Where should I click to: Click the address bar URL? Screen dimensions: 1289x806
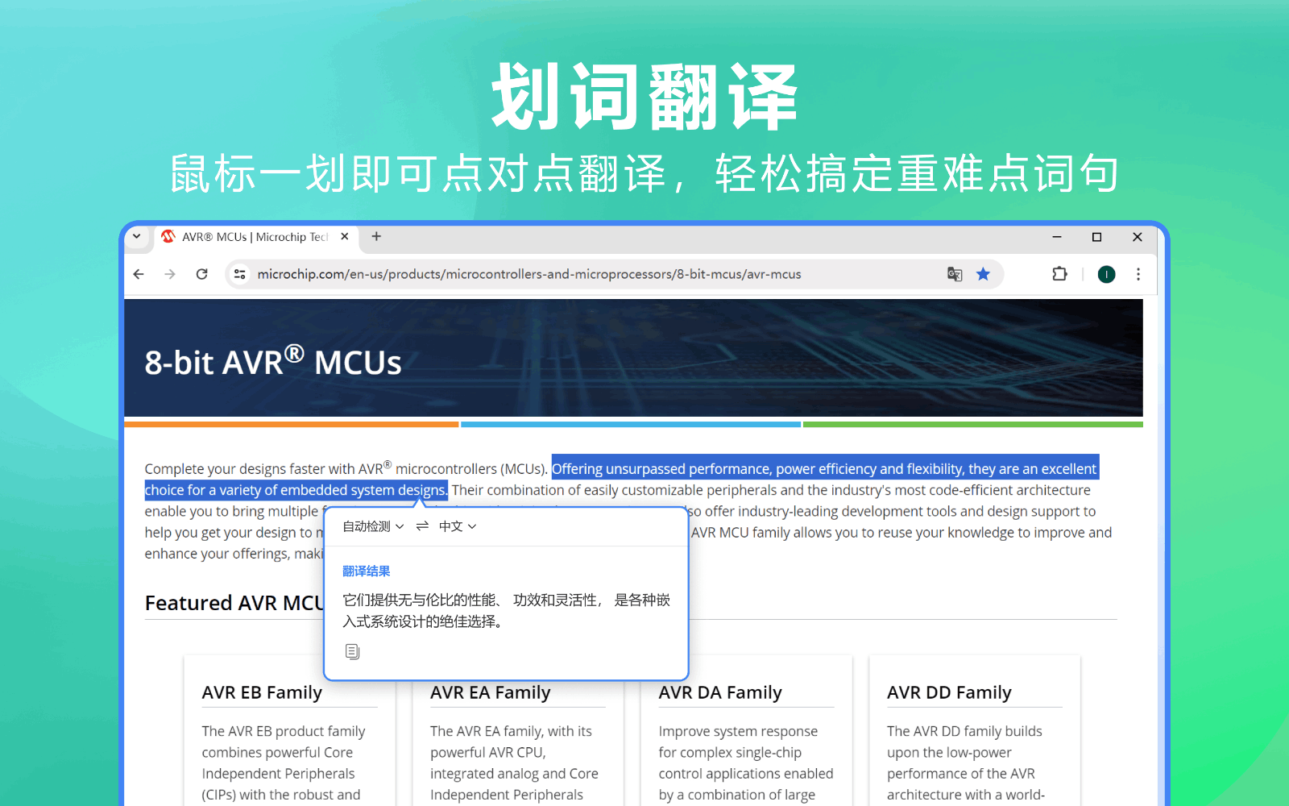coord(528,274)
